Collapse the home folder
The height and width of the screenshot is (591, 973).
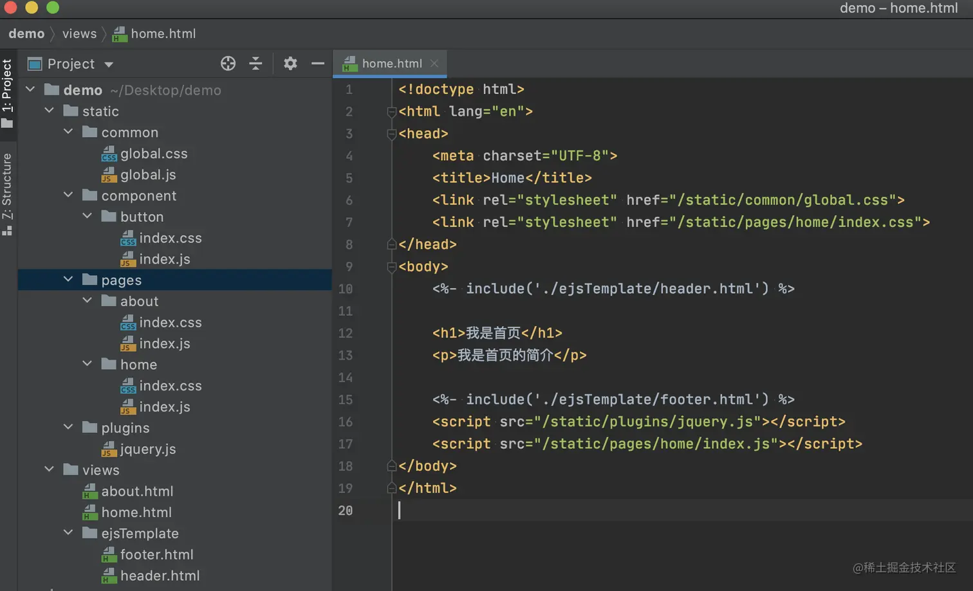pyautogui.click(x=88, y=364)
